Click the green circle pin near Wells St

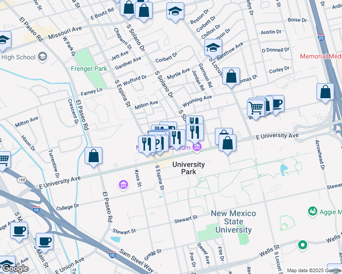tap(303, 245)
